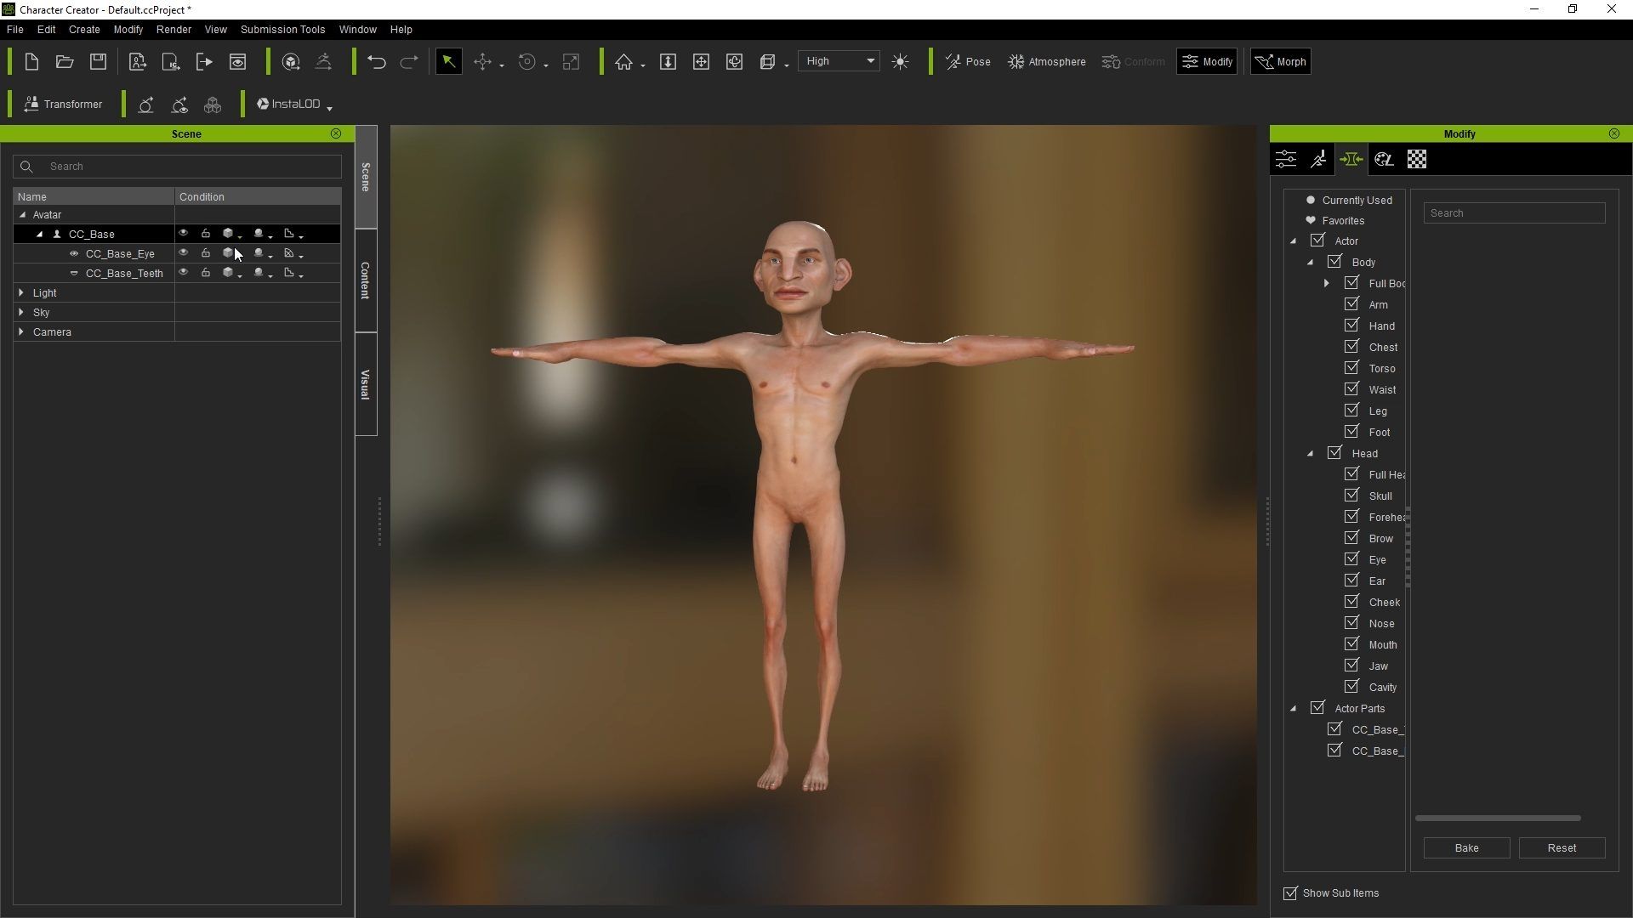This screenshot has width=1633, height=918.
Task: Expand the Light tree node
Action: click(x=21, y=292)
